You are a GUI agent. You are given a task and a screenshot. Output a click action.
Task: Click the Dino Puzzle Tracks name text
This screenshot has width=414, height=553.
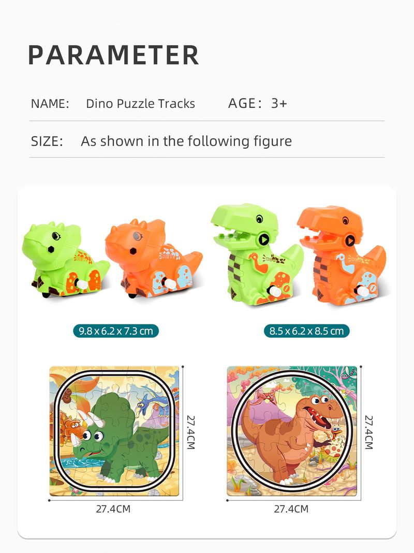pyautogui.click(x=140, y=103)
